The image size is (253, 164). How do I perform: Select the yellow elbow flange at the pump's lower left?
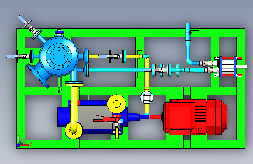(x=74, y=130)
